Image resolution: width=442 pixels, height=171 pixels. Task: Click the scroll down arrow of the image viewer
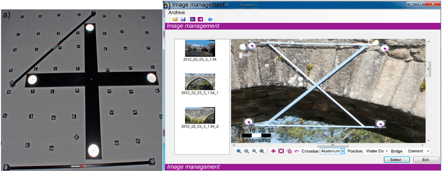(x=429, y=141)
